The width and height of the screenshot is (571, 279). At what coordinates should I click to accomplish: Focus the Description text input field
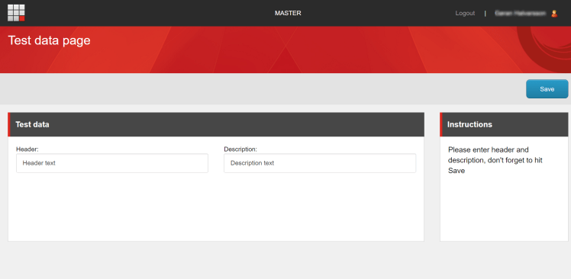(x=320, y=163)
